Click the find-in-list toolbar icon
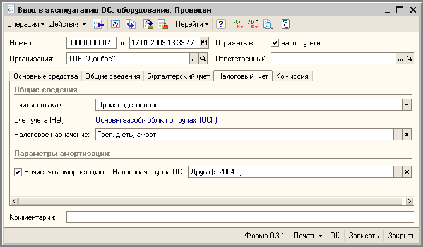The height and width of the screenshot is (247, 423). click(98, 24)
